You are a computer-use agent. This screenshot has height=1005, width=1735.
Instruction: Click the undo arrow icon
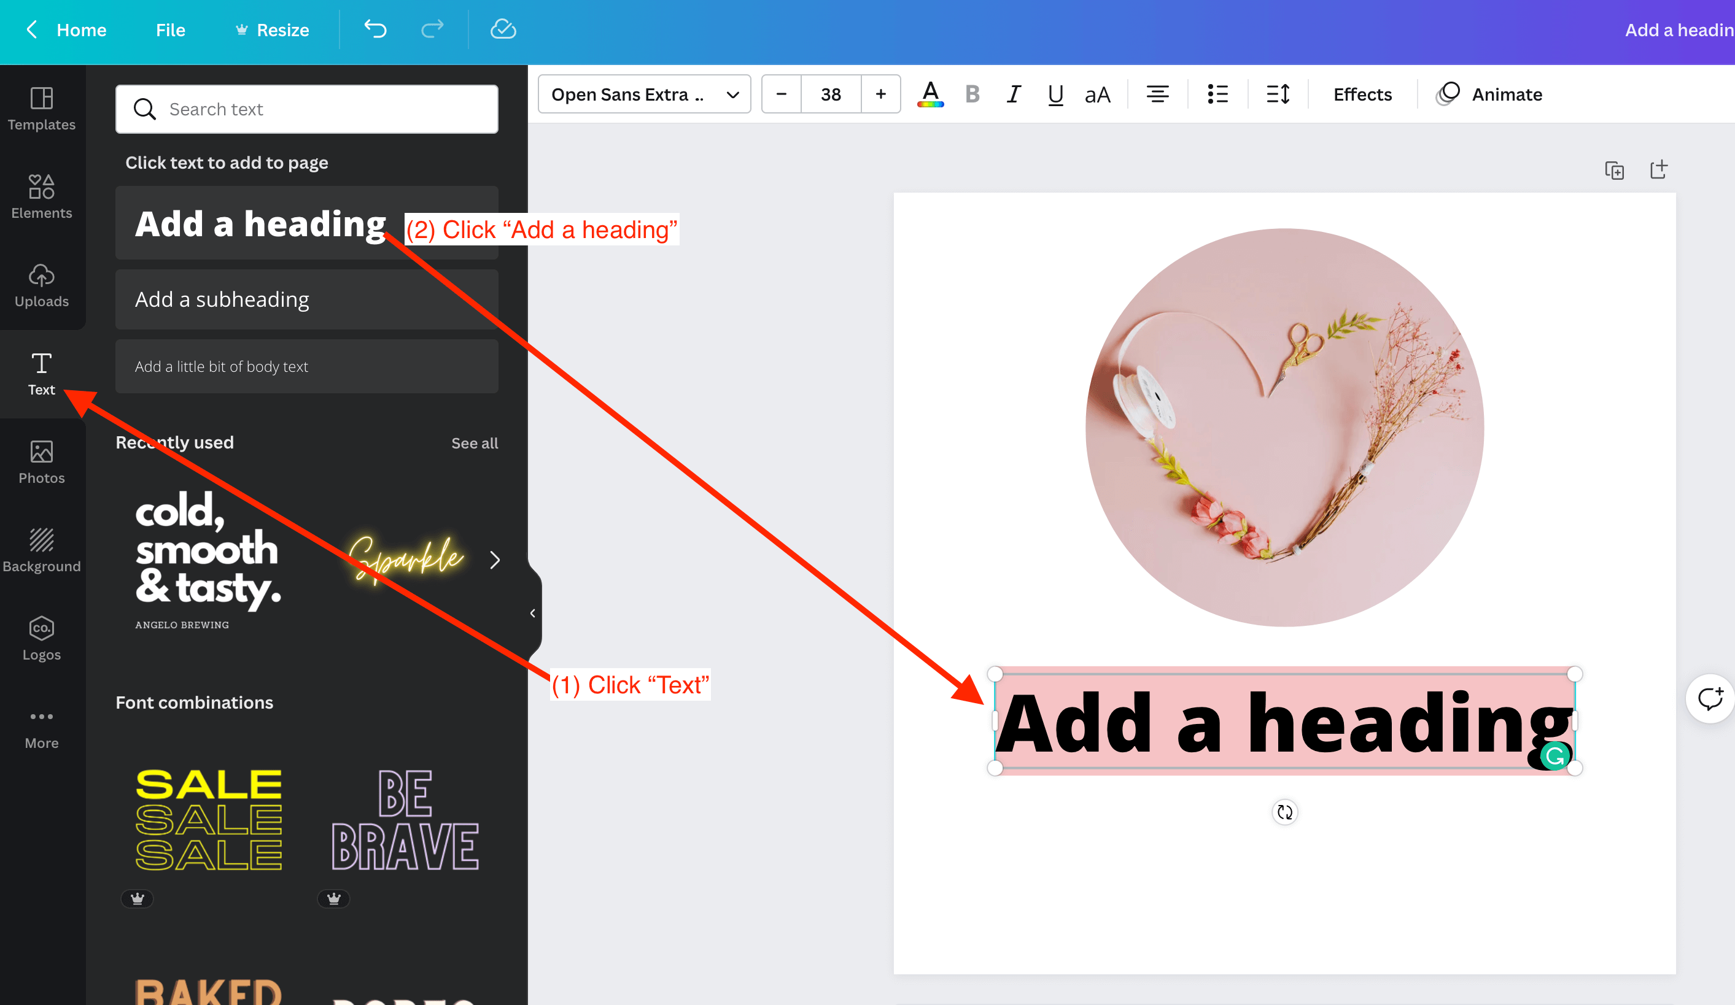click(x=375, y=29)
